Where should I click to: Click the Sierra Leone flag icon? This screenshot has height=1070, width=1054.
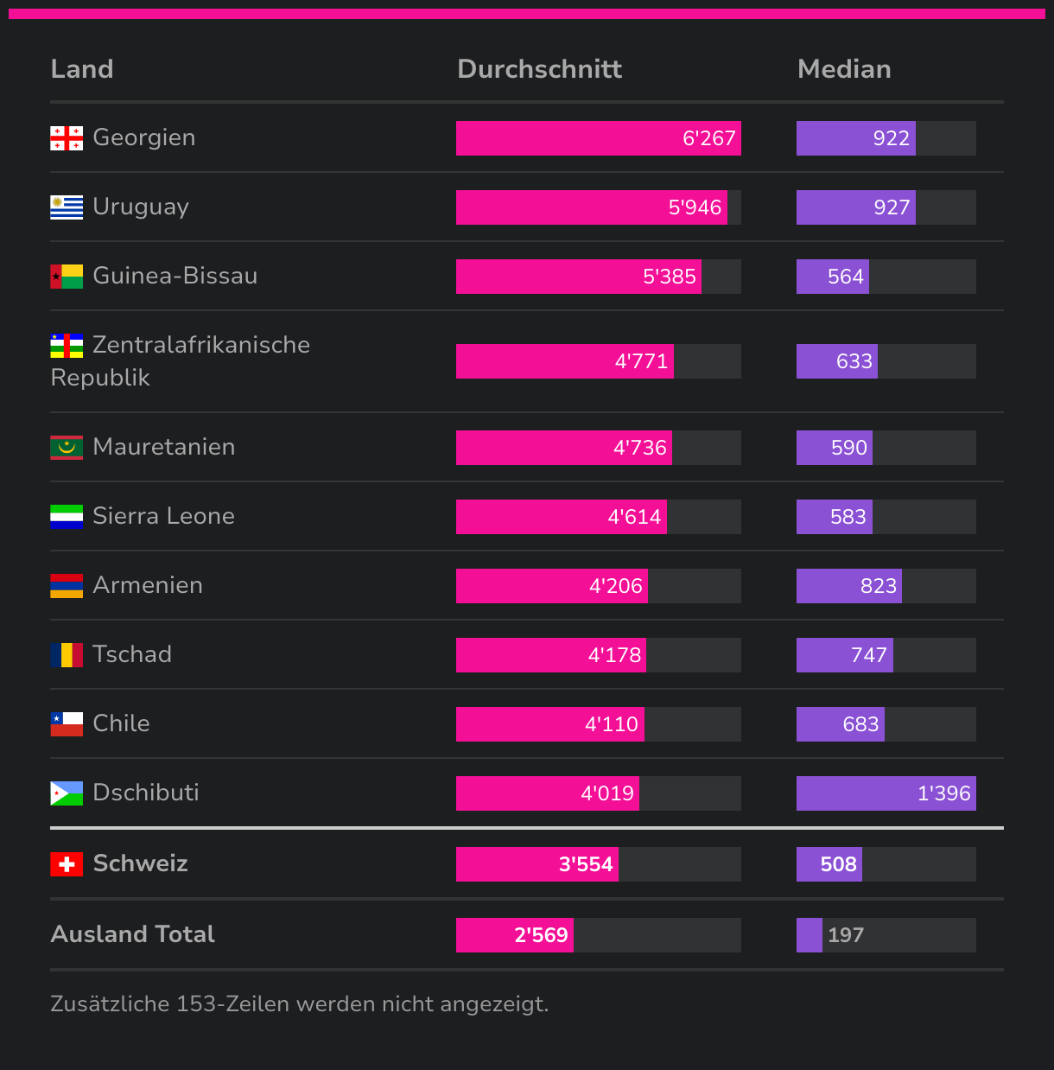[67, 517]
